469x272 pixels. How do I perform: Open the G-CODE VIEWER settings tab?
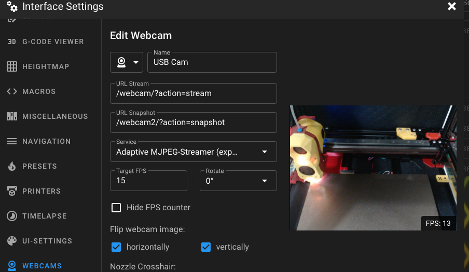(x=50, y=42)
